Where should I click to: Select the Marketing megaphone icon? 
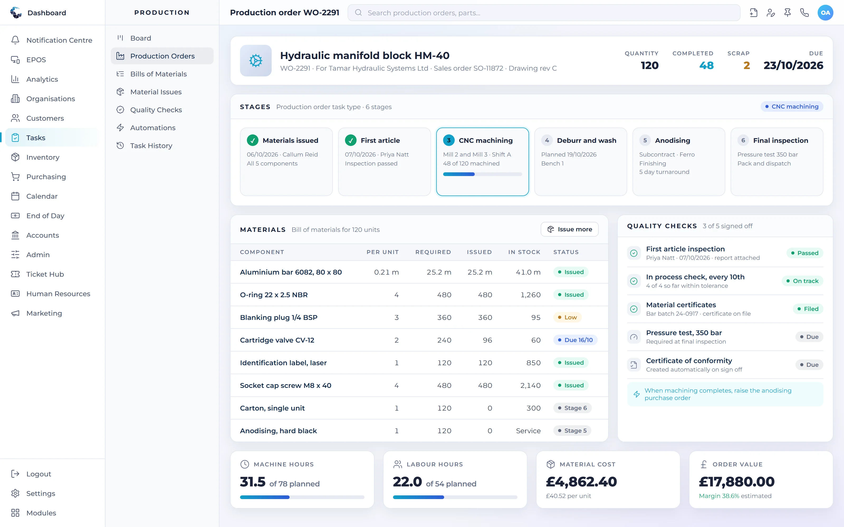click(x=15, y=313)
